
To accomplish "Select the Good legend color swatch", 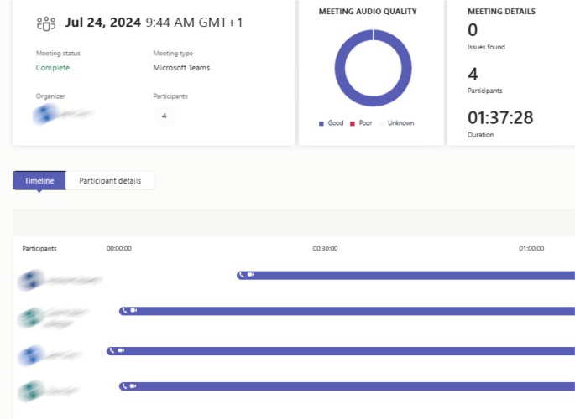I will pyautogui.click(x=321, y=123).
